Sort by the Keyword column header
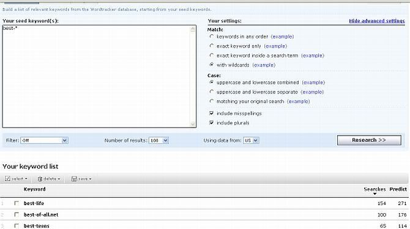 [x=34, y=189]
